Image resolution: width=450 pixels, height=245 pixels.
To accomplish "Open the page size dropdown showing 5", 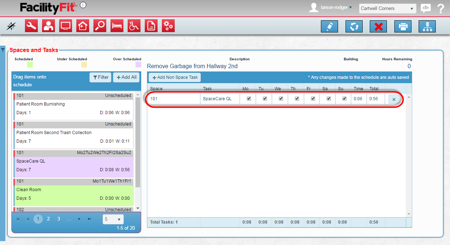I will pyautogui.click(x=113, y=219).
